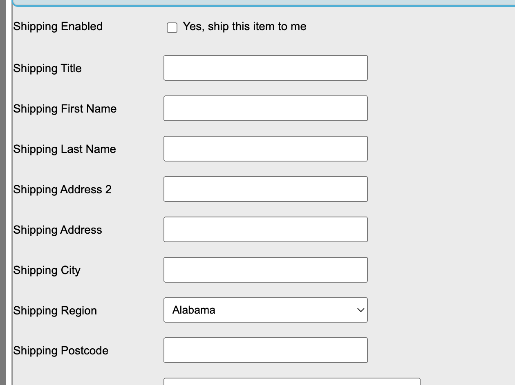Click the "Shipping Address 2" label text
The image size is (515, 385).
63,190
